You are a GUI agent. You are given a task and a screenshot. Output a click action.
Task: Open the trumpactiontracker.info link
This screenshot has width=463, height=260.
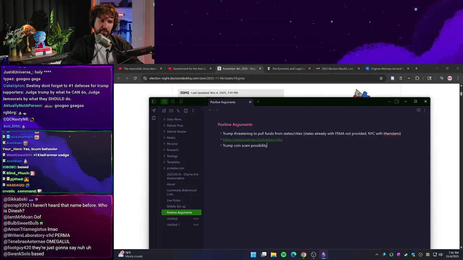[x=252, y=139]
